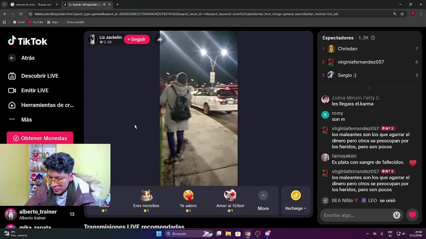Click Obtener Monedas button
This screenshot has height=239, width=426.
pyautogui.click(x=40, y=138)
